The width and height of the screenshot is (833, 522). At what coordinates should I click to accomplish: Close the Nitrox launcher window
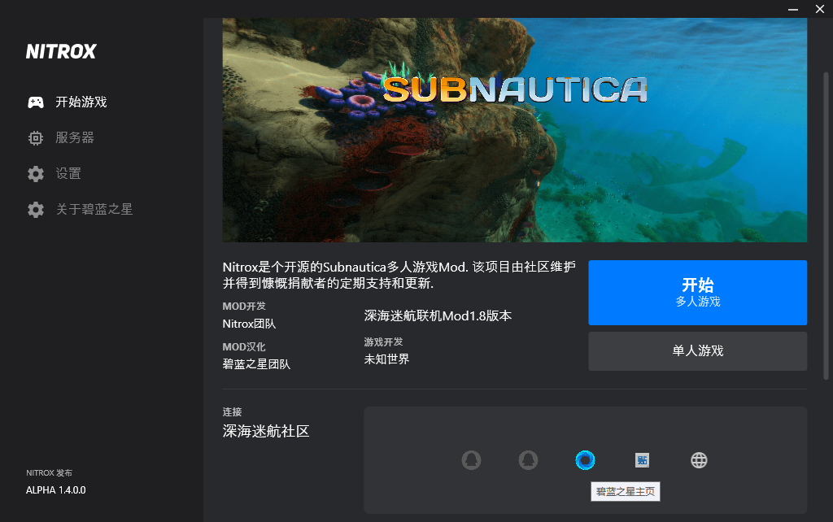click(820, 9)
